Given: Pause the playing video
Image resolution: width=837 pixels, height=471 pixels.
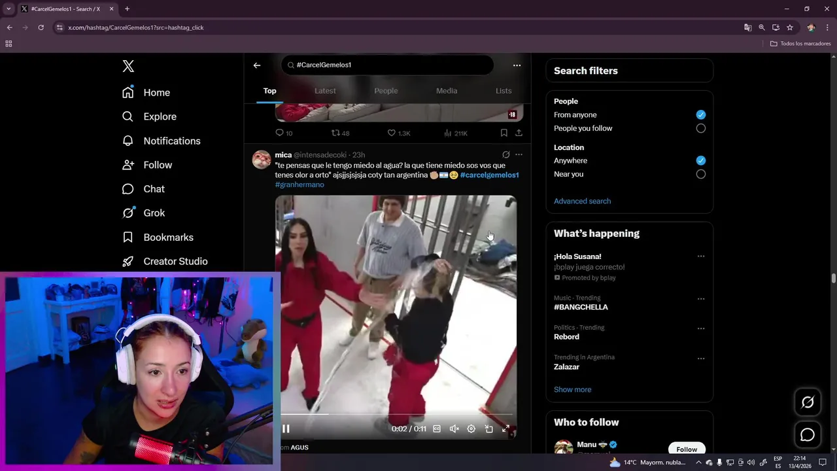Looking at the screenshot, I should [x=286, y=429].
